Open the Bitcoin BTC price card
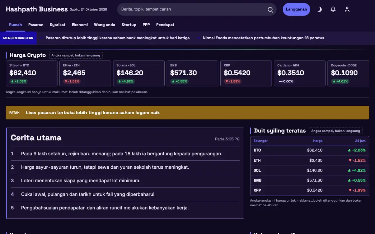This screenshot has width=375, height=234. 32,73
